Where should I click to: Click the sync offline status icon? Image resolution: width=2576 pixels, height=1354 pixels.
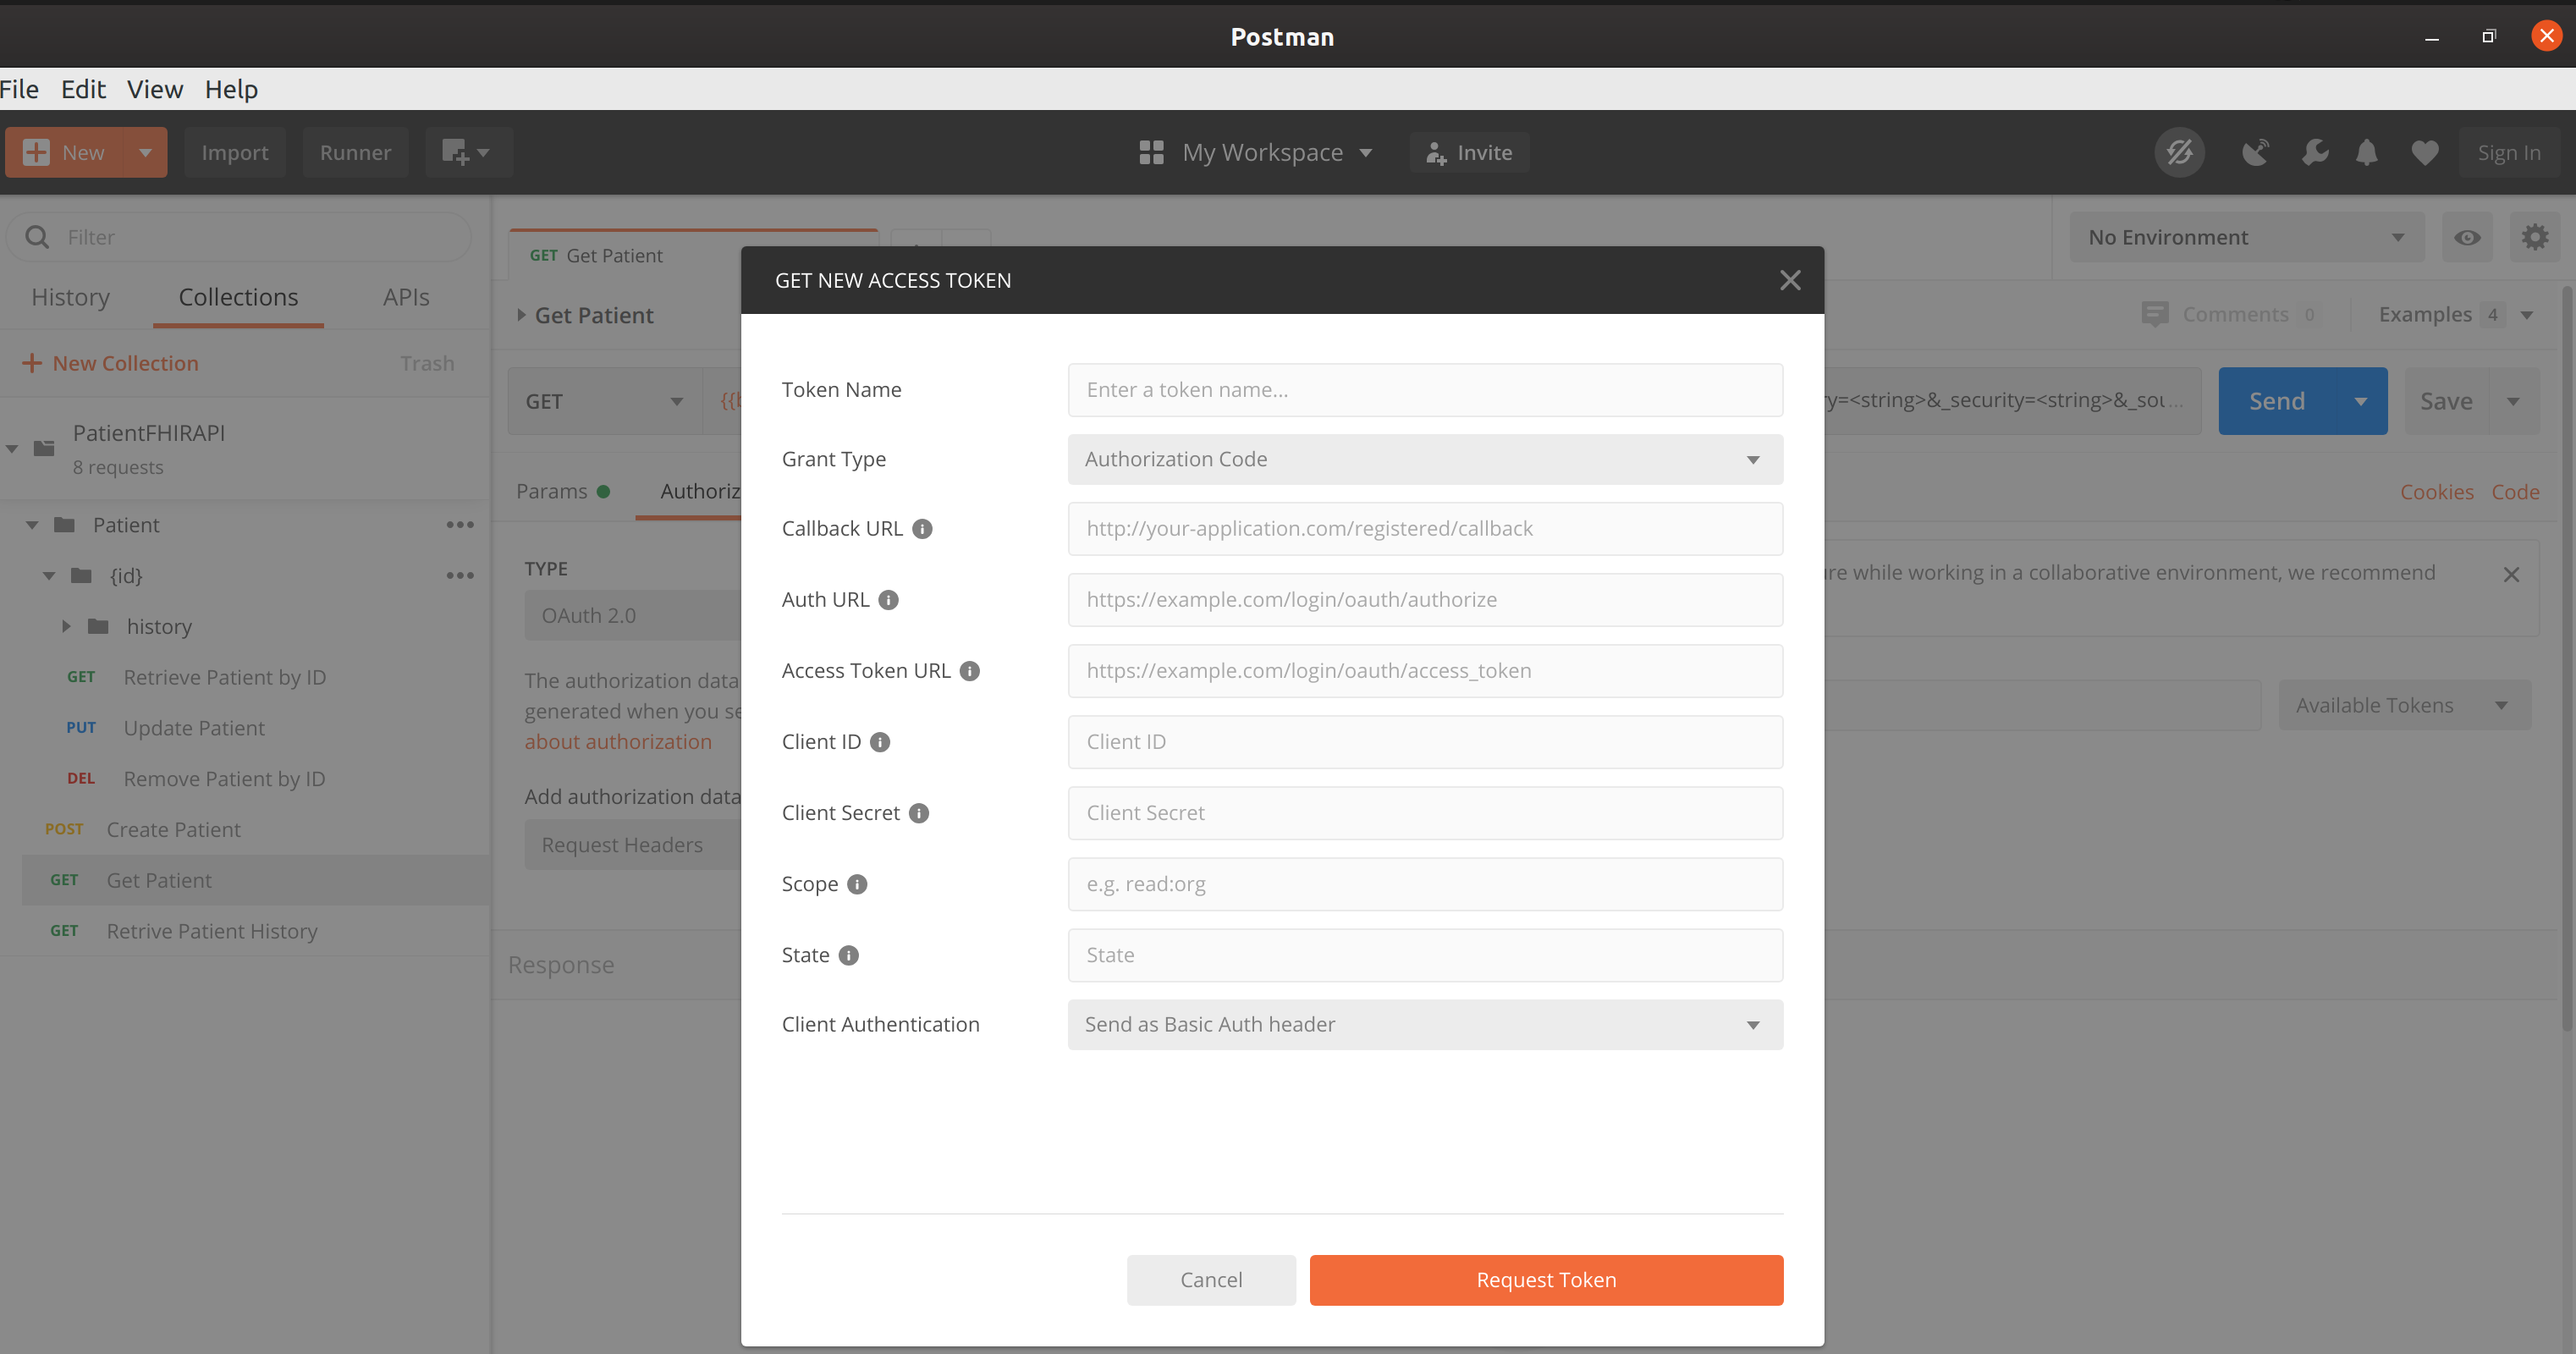(x=2179, y=152)
